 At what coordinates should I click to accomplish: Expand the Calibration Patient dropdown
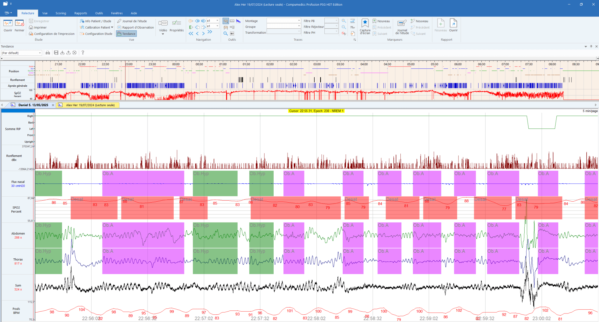tap(112, 27)
